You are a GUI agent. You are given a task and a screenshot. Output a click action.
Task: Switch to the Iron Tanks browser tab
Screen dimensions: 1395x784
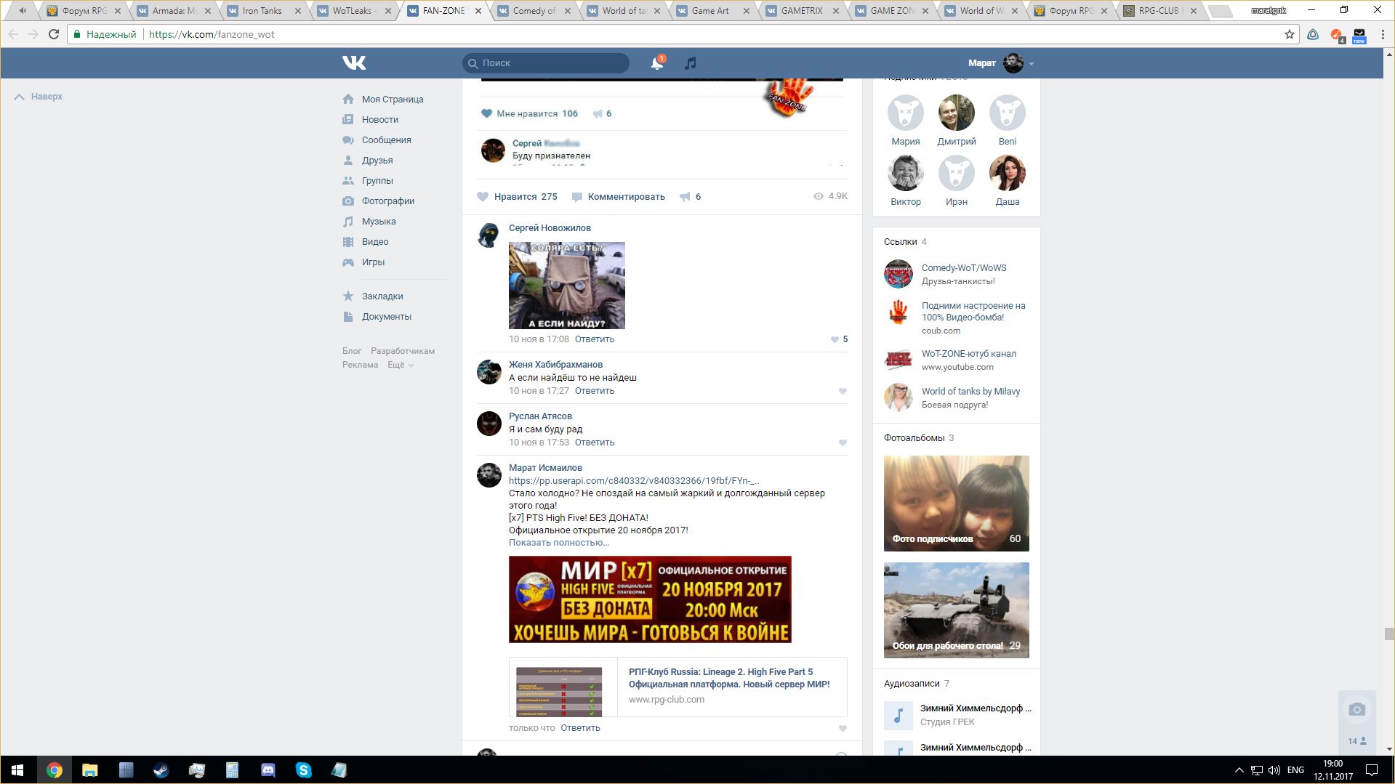262,11
